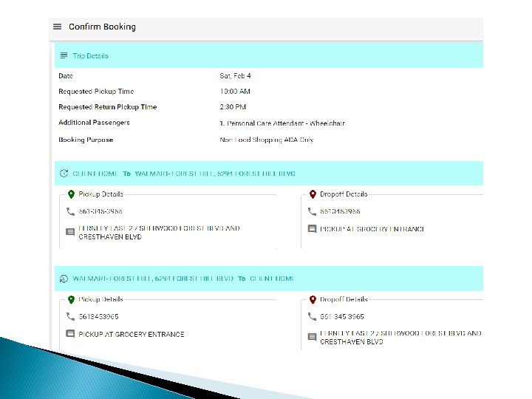Click phone number 5613453965 in return pickup
Viewport: 532px width, 399px height.
coord(98,316)
